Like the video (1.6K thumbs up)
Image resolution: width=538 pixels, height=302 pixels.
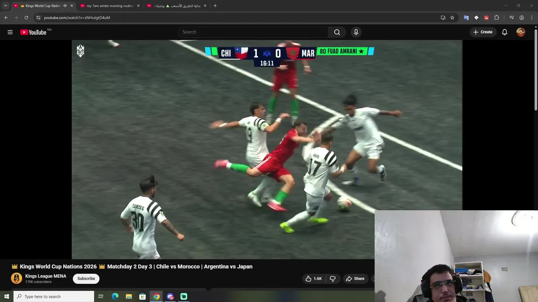[314, 279]
